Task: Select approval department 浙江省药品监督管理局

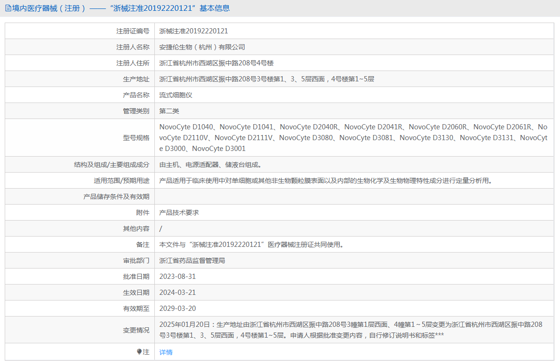Action: pyautogui.click(x=192, y=261)
